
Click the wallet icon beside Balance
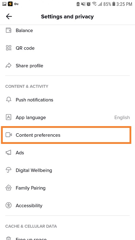click(x=9, y=30)
